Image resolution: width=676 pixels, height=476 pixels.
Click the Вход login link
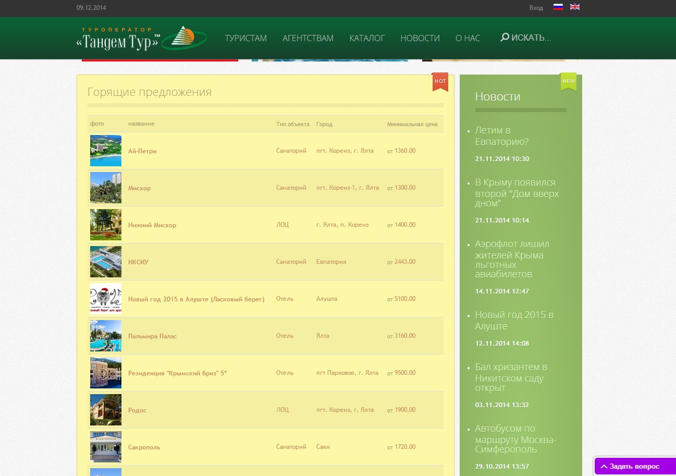click(536, 8)
